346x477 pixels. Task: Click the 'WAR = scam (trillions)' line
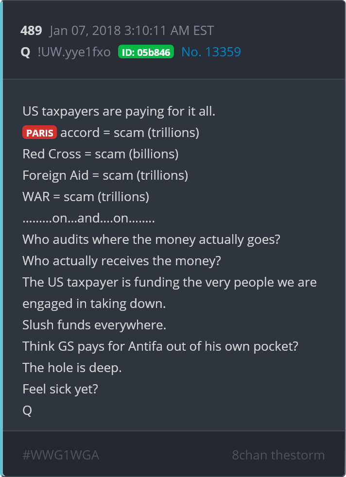(x=86, y=197)
